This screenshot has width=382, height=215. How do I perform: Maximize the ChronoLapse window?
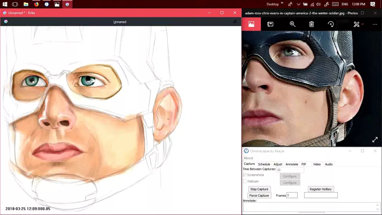[362, 151]
